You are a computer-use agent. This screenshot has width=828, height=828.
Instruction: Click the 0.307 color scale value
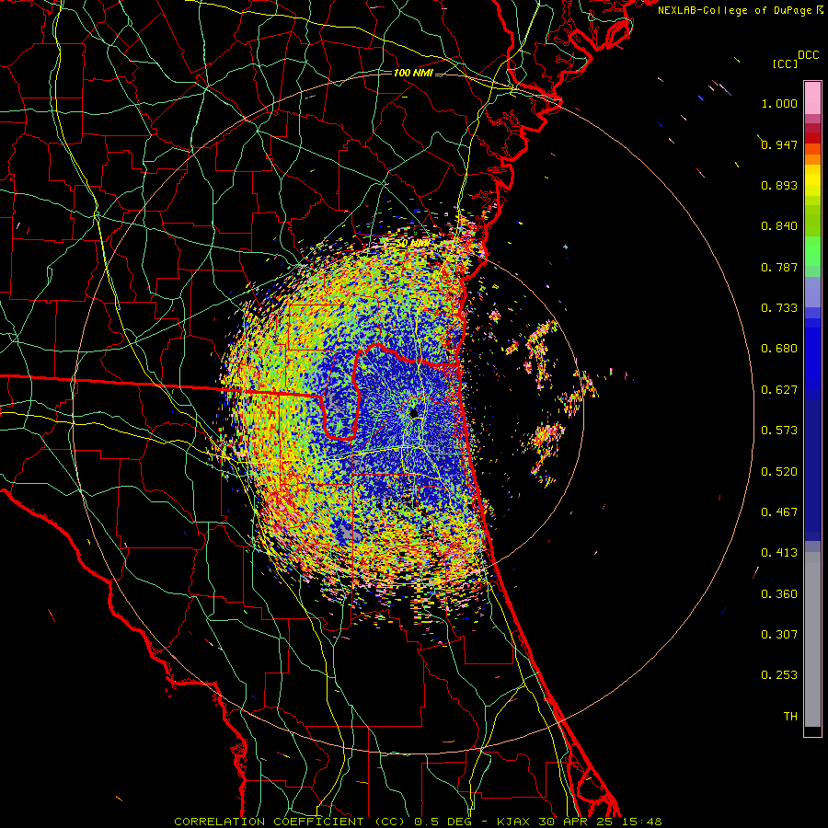[x=779, y=635]
